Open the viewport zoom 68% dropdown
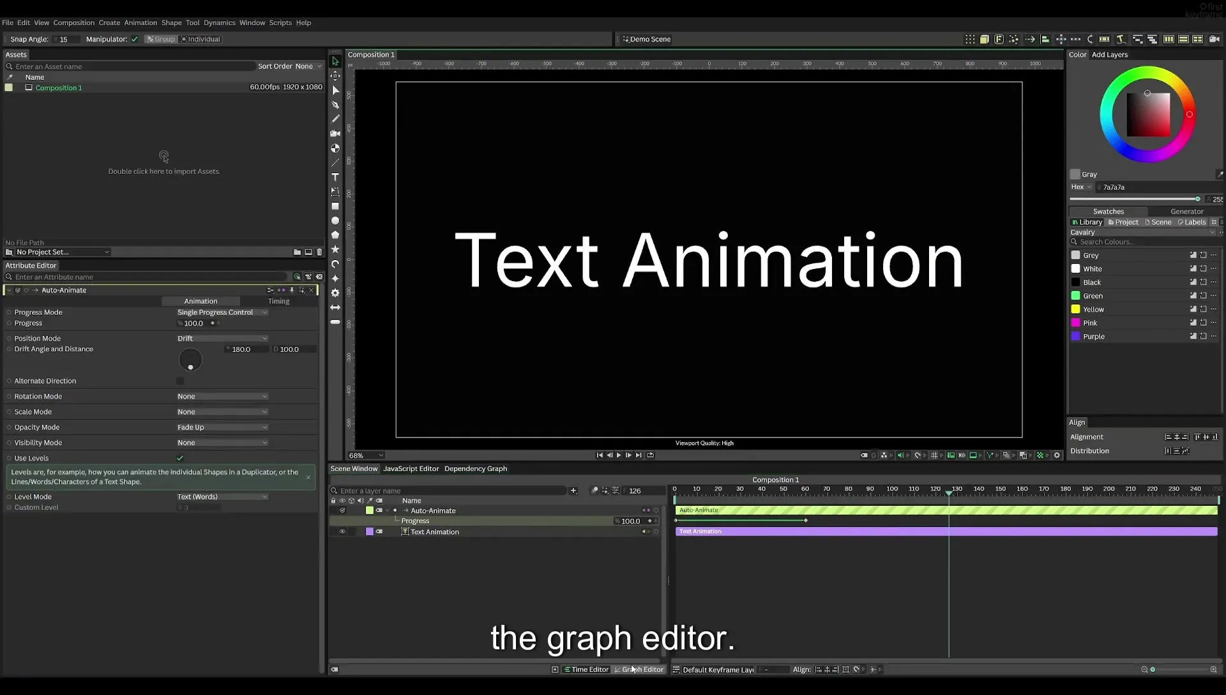Screen dimensions: 1226x695 [366, 455]
